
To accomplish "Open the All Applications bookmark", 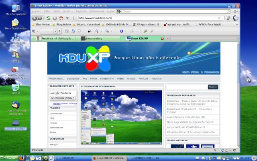I will [147, 25].
